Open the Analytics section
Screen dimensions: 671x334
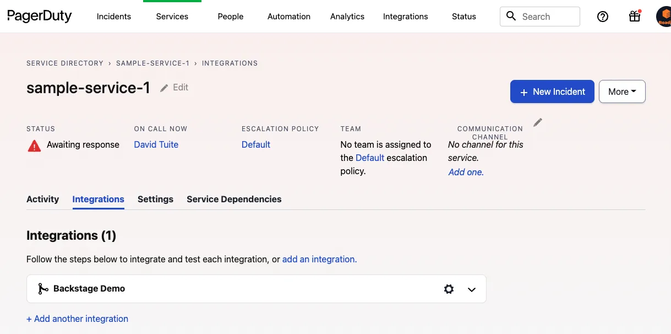click(347, 17)
